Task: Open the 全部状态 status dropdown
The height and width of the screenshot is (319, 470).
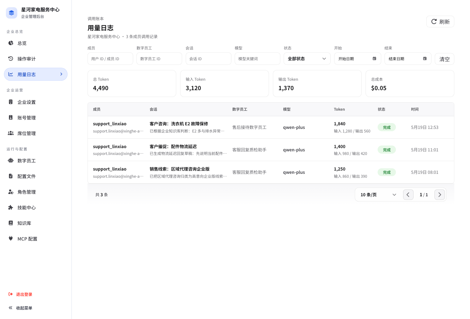Action: coord(307,59)
